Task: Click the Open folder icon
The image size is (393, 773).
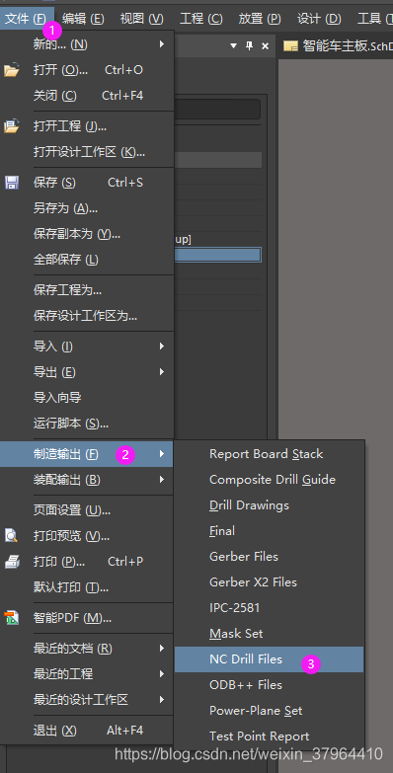Action: coord(11,70)
